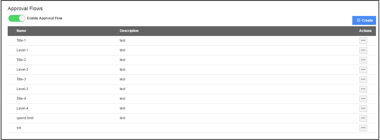Select the Title-1 approval flow name
380x140 pixels.
[x=21, y=40]
